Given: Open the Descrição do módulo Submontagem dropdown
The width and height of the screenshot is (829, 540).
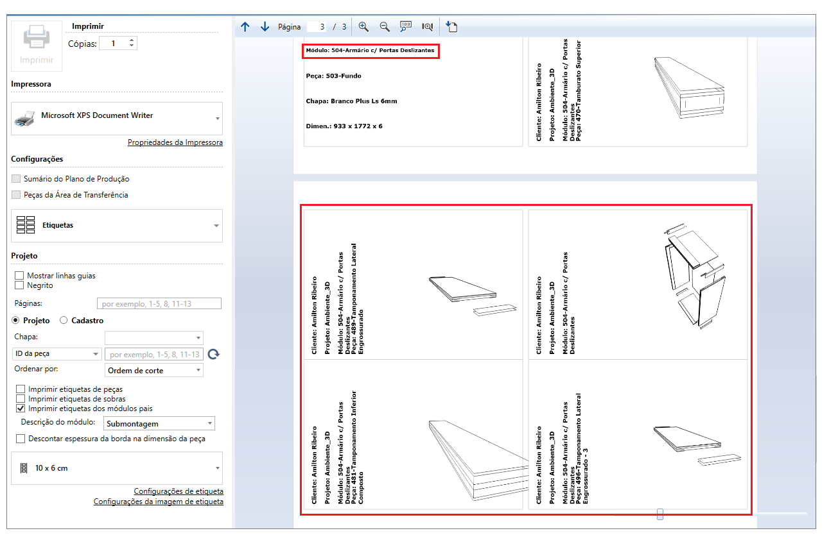Looking at the screenshot, I should point(159,424).
